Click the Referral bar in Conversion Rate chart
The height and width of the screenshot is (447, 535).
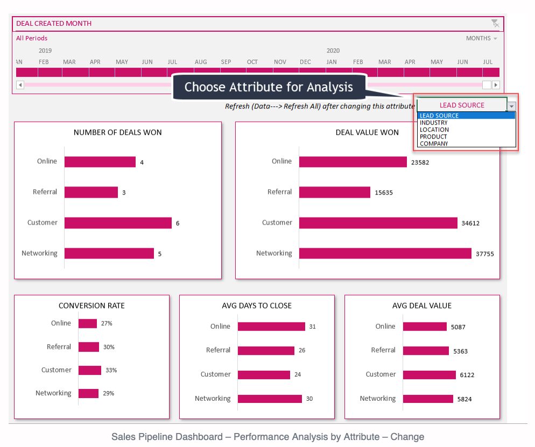[89, 347]
